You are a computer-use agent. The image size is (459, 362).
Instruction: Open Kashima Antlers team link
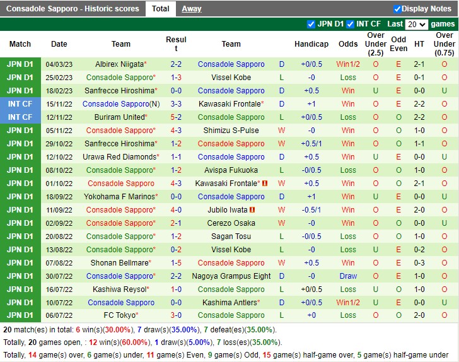point(229,303)
